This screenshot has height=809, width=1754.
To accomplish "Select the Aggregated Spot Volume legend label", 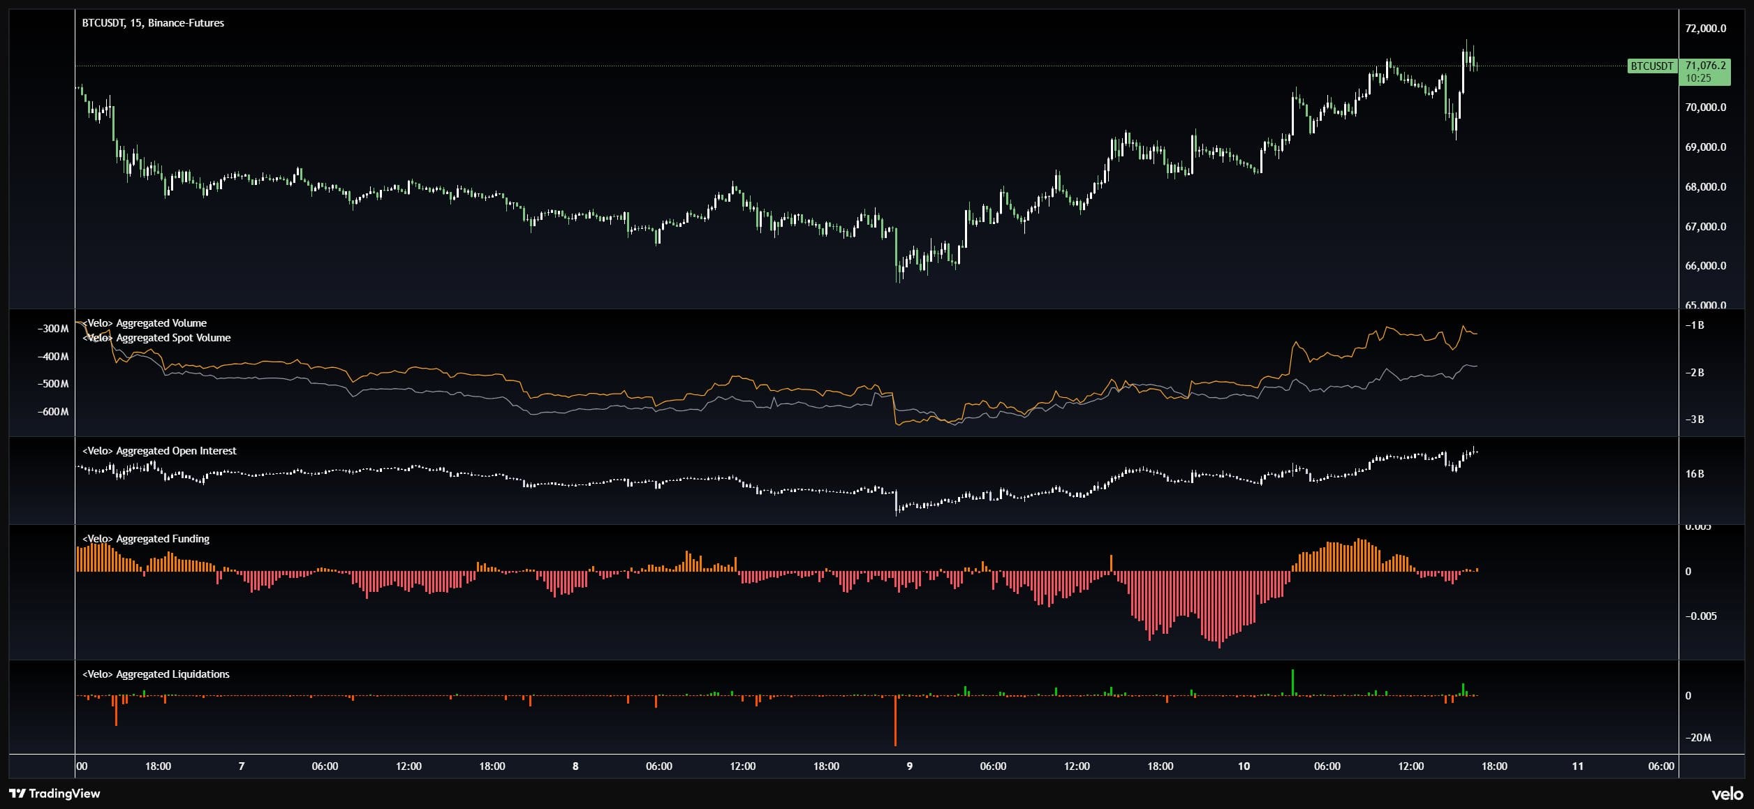I will [x=157, y=338].
